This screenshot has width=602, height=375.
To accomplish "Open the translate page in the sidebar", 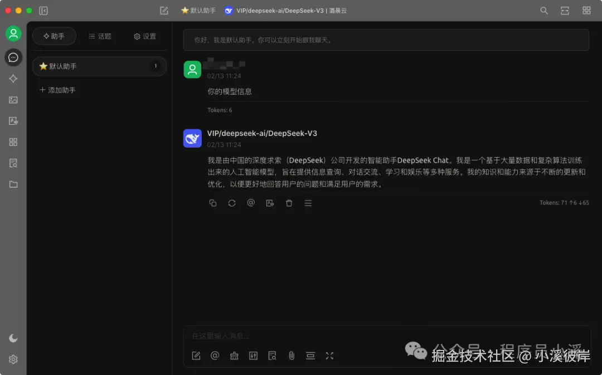I will (x=13, y=121).
